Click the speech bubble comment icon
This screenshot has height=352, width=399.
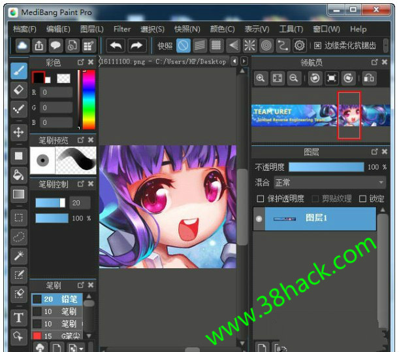(x=56, y=46)
